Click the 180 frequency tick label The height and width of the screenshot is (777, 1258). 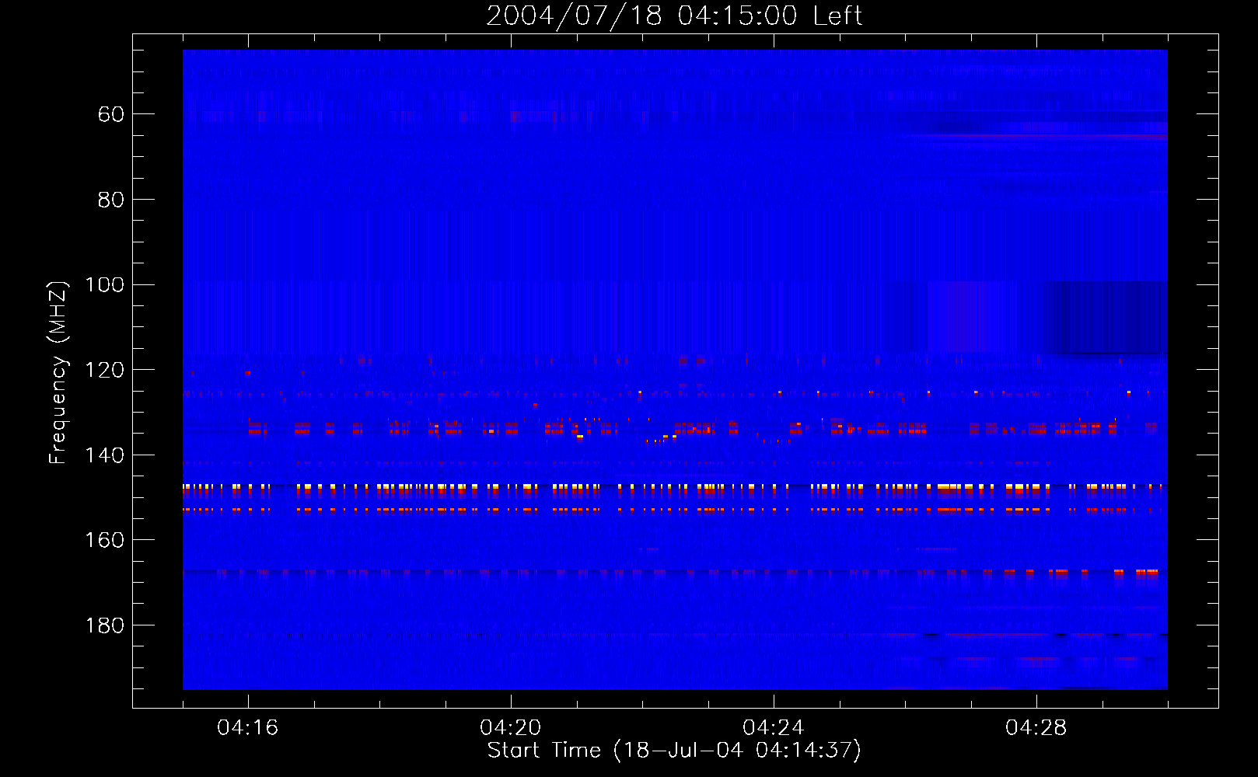104,625
